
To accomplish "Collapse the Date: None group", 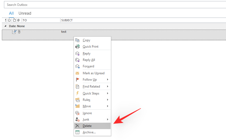I will tap(6, 26).
